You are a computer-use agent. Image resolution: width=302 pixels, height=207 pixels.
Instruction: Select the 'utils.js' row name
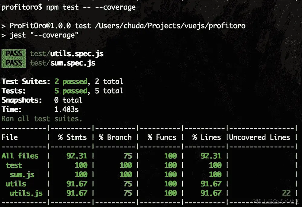[26, 193]
